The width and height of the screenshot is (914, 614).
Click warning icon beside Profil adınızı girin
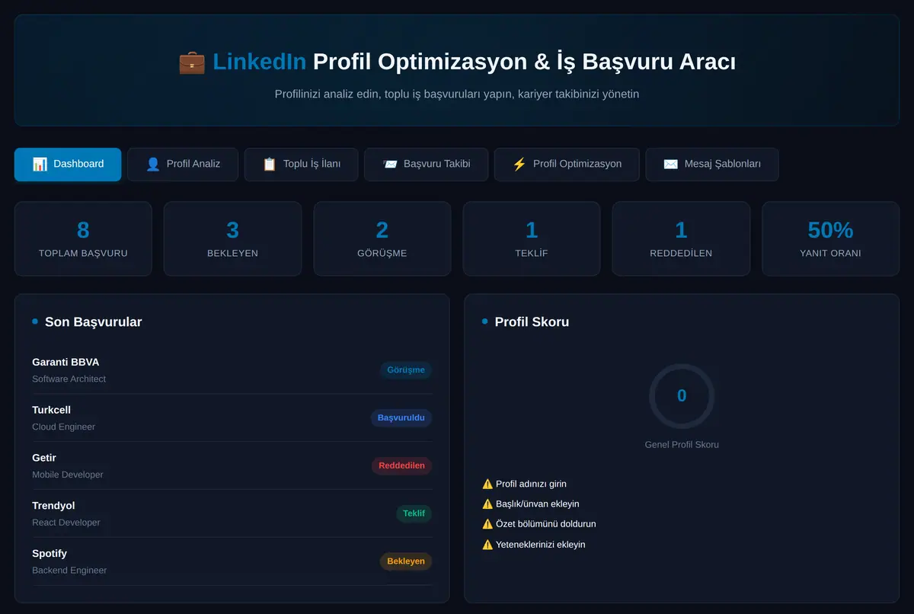[x=487, y=484]
